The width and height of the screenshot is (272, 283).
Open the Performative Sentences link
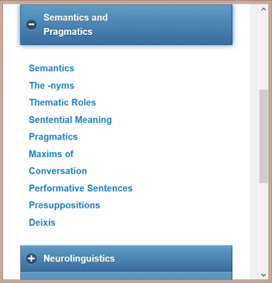pos(80,188)
